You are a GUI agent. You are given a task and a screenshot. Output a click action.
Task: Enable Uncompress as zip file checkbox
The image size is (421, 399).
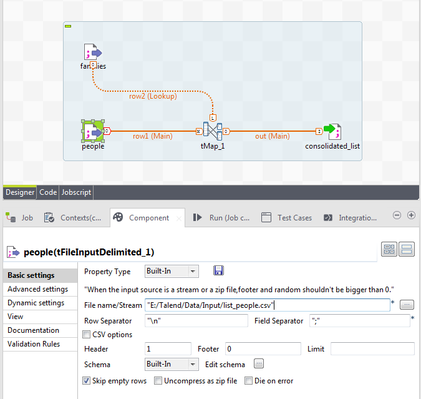tap(158, 381)
